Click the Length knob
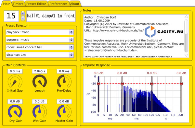This screenshot has width=195, height=128. (40, 81)
